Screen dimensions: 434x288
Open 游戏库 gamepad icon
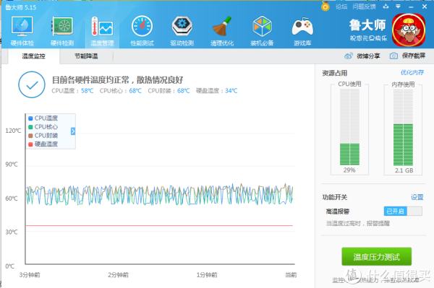[x=302, y=31]
